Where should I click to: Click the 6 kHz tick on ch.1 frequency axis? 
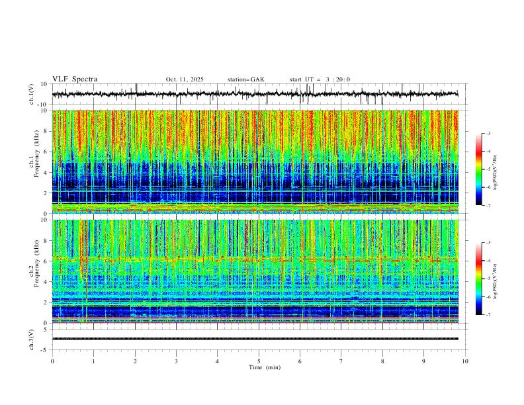[x=46, y=152]
